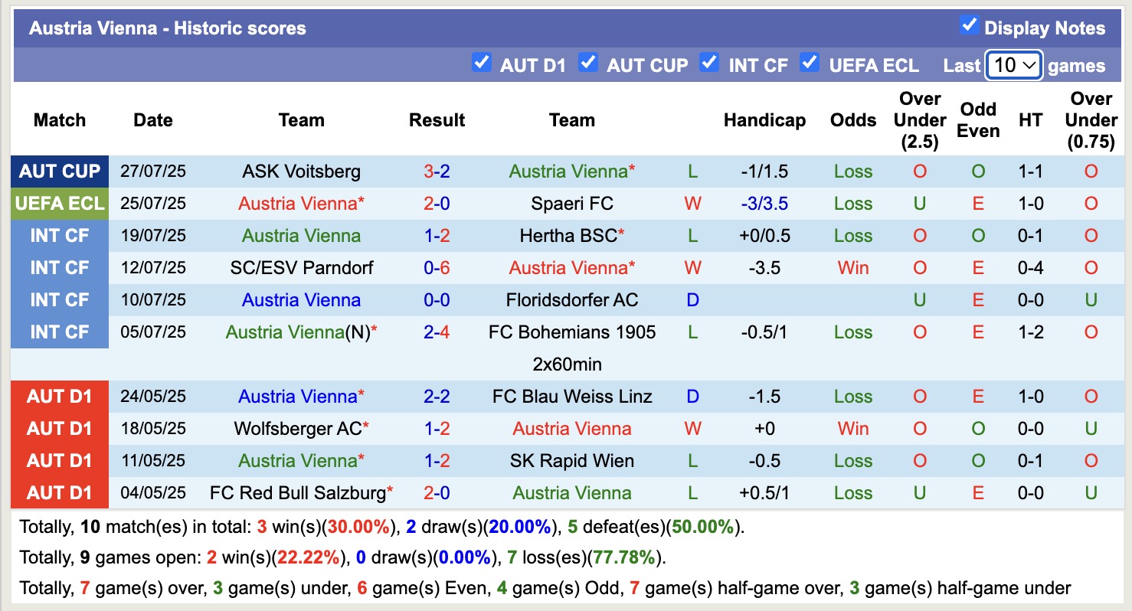Image resolution: width=1132 pixels, height=611 pixels.
Task: Click the 0-6 result score
Action: tap(437, 268)
